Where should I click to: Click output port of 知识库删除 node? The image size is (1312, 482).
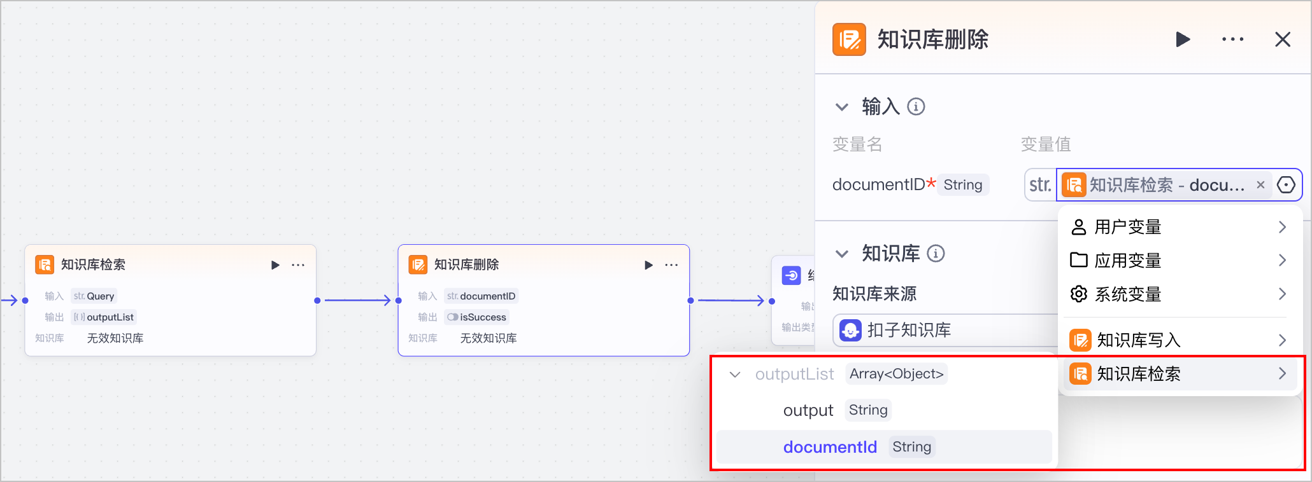tap(690, 301)
